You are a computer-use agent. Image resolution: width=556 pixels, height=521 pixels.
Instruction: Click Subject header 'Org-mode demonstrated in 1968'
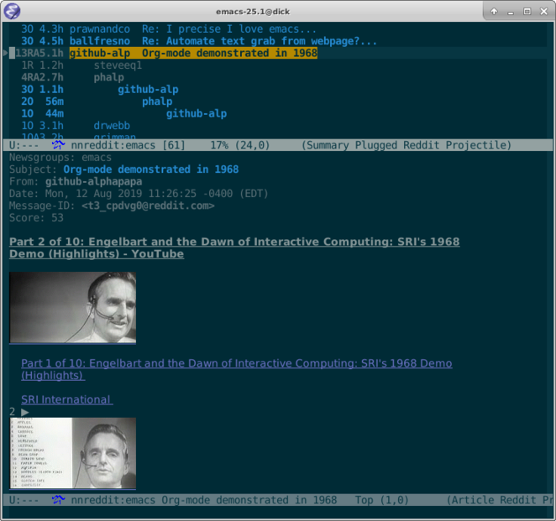pyautogui.click(x=150, y=169)
